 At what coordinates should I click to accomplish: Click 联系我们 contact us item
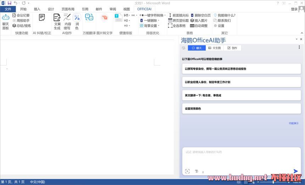coord(222,21)
